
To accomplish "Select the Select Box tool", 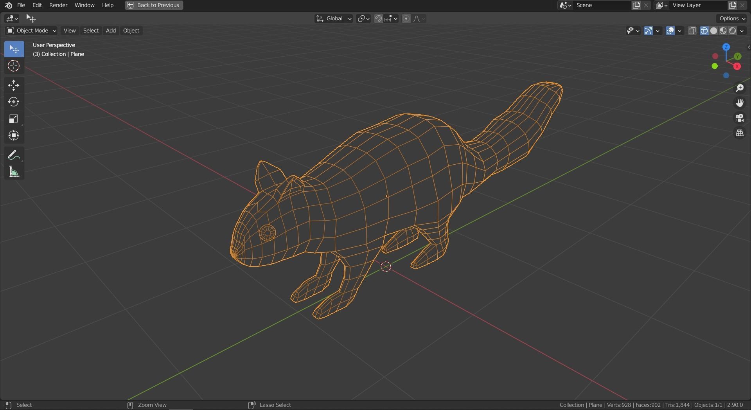I will pos(14,49).
